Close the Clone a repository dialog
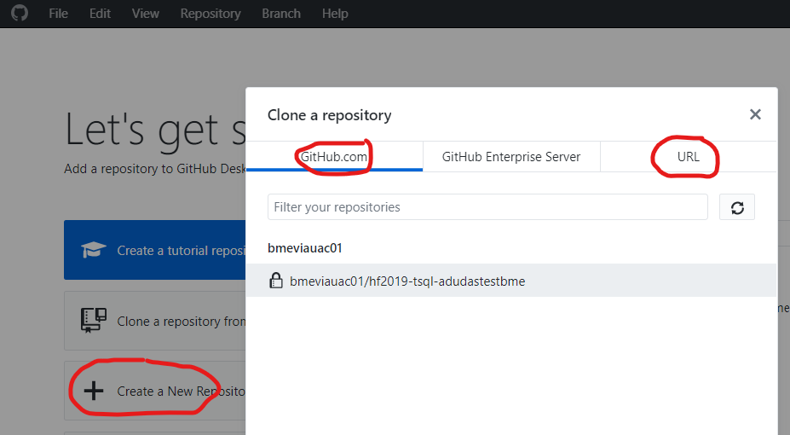This screenshot has height=435, width=790. click(754, 114)
